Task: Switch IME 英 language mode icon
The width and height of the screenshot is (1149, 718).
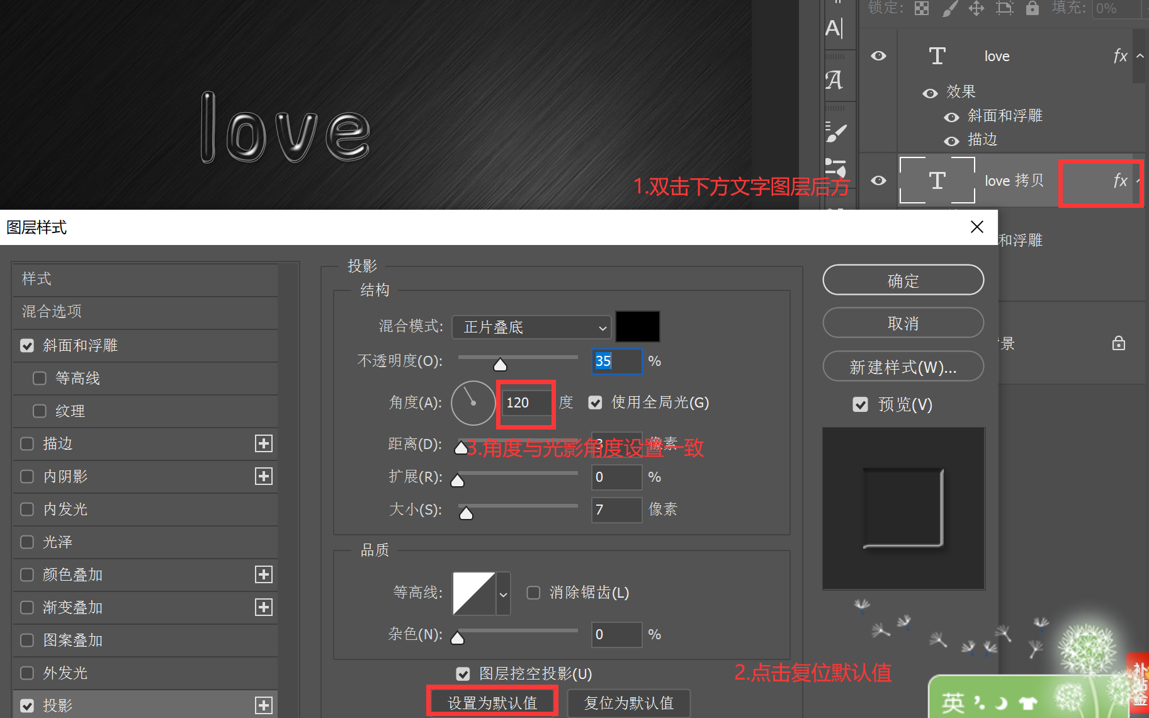Action: coord(953,703)
